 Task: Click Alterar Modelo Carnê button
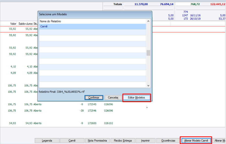coord(196,140)
